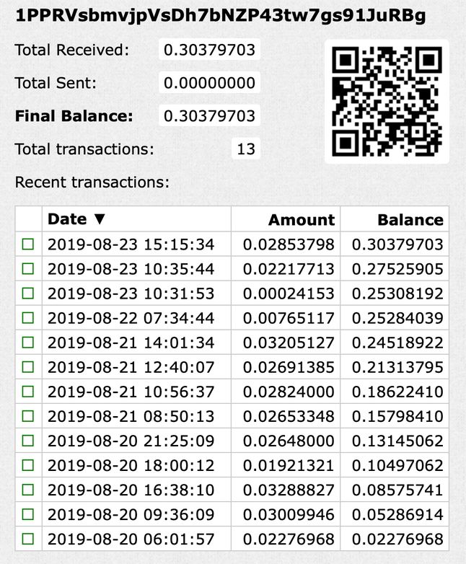Tick the checkbox for 2019-08-20 16:38:10 row
Screen dimensions: 466x564
pyautogui.click(x=28, y=490)
